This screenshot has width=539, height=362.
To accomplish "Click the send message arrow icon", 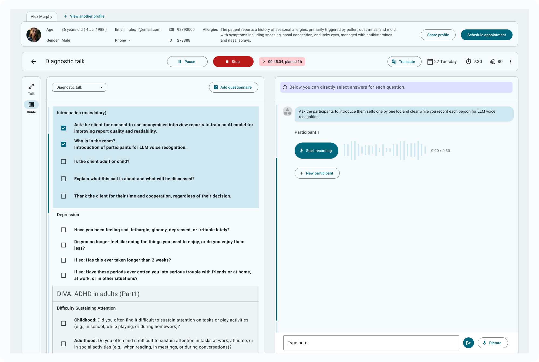I will [x=468, y=343].
